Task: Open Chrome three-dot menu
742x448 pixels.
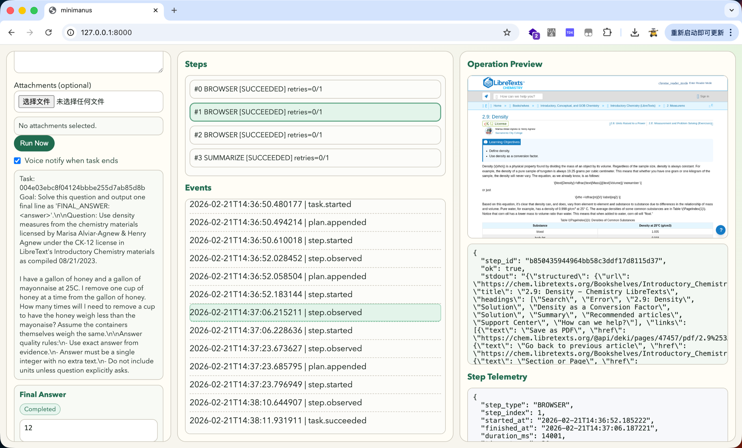Action: (x=731, y=33)
